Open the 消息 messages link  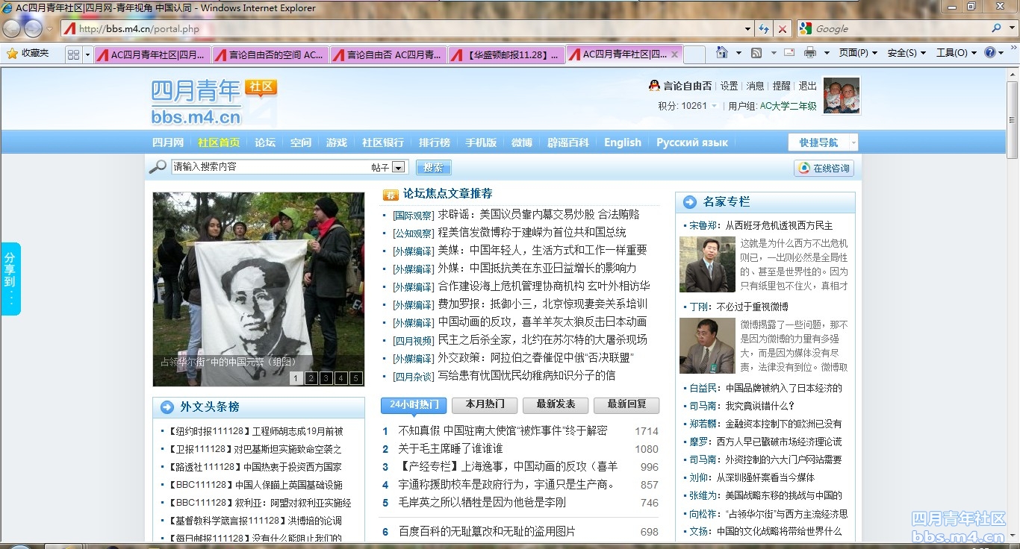[756, 86]
